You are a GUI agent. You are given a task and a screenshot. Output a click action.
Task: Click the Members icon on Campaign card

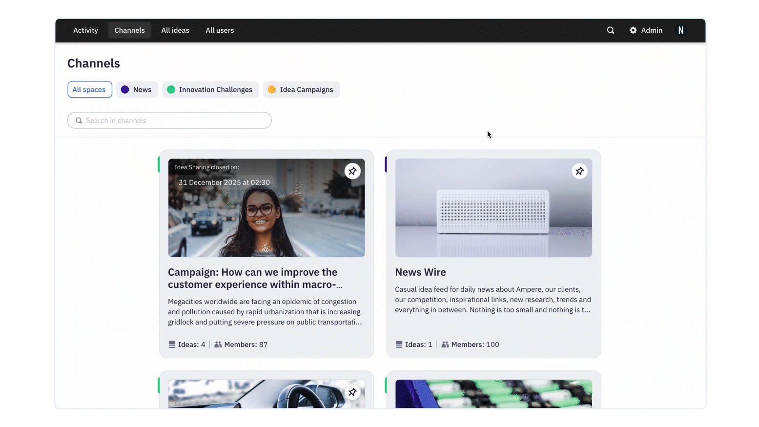218,345
